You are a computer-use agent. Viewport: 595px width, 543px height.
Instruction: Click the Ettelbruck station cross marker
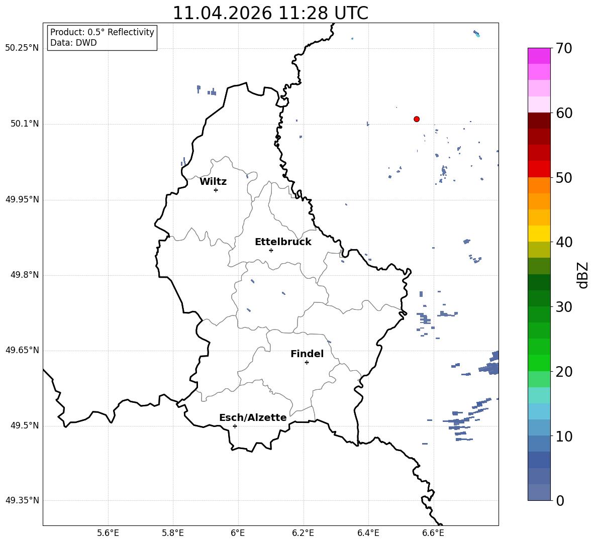271,250
